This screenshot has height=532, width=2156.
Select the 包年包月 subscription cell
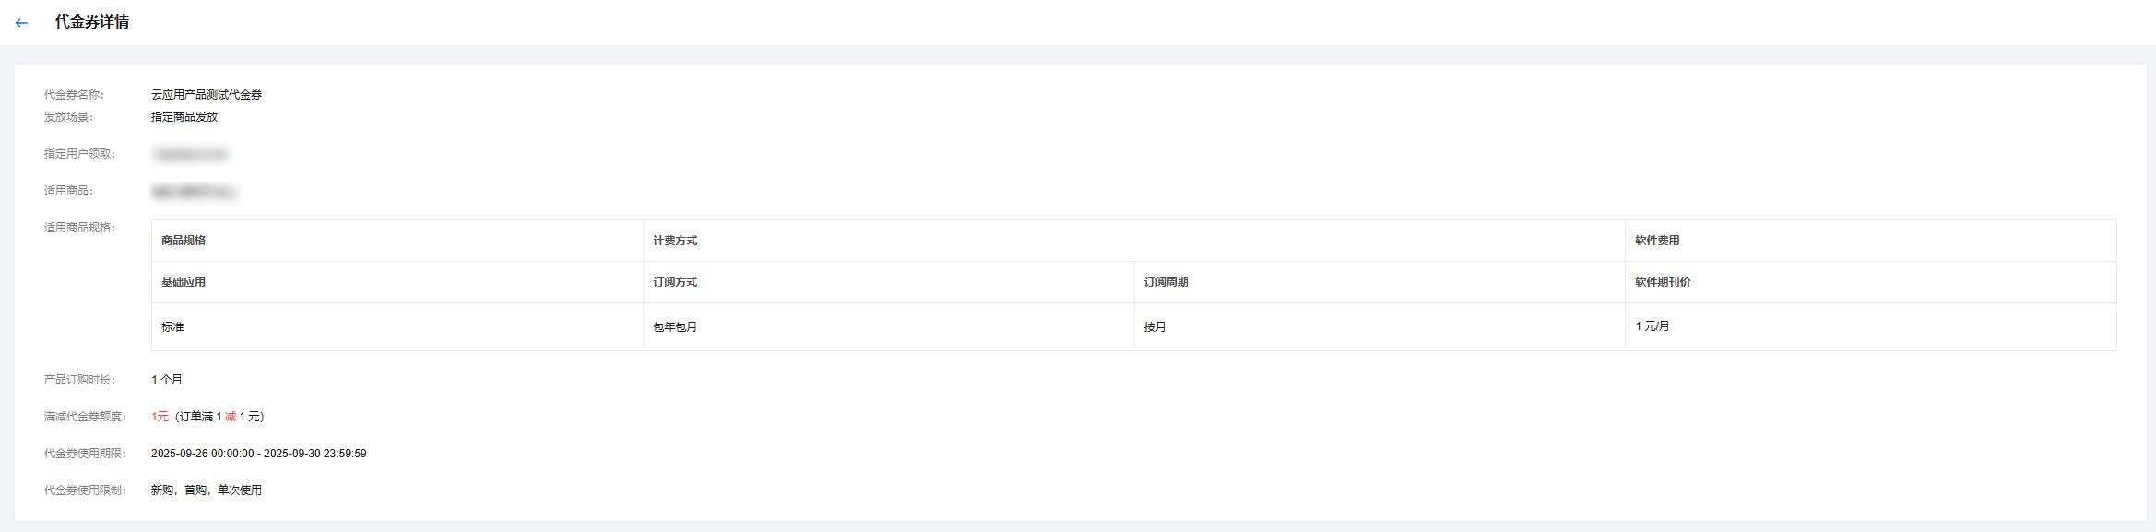tap(675, 327)
